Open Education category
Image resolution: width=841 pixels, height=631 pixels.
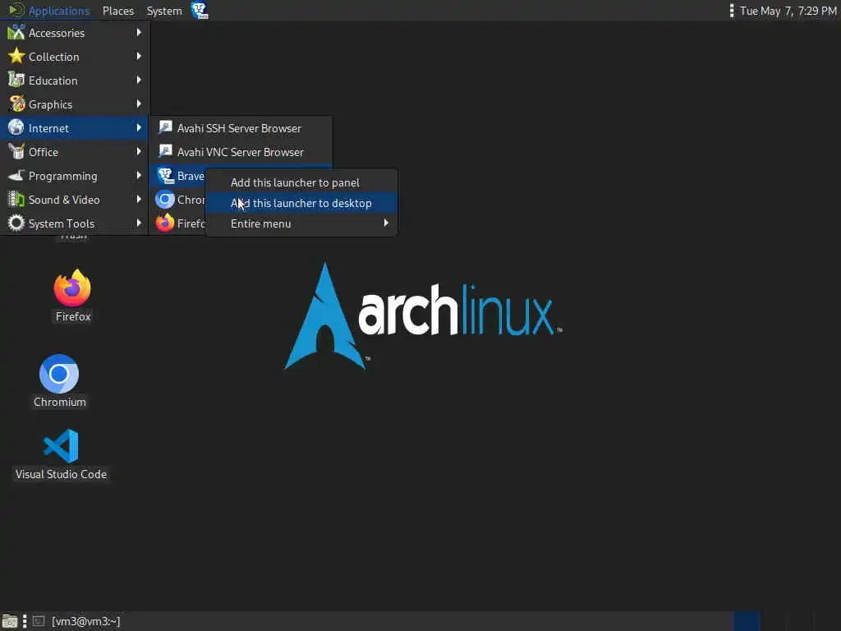click(74, 81)
